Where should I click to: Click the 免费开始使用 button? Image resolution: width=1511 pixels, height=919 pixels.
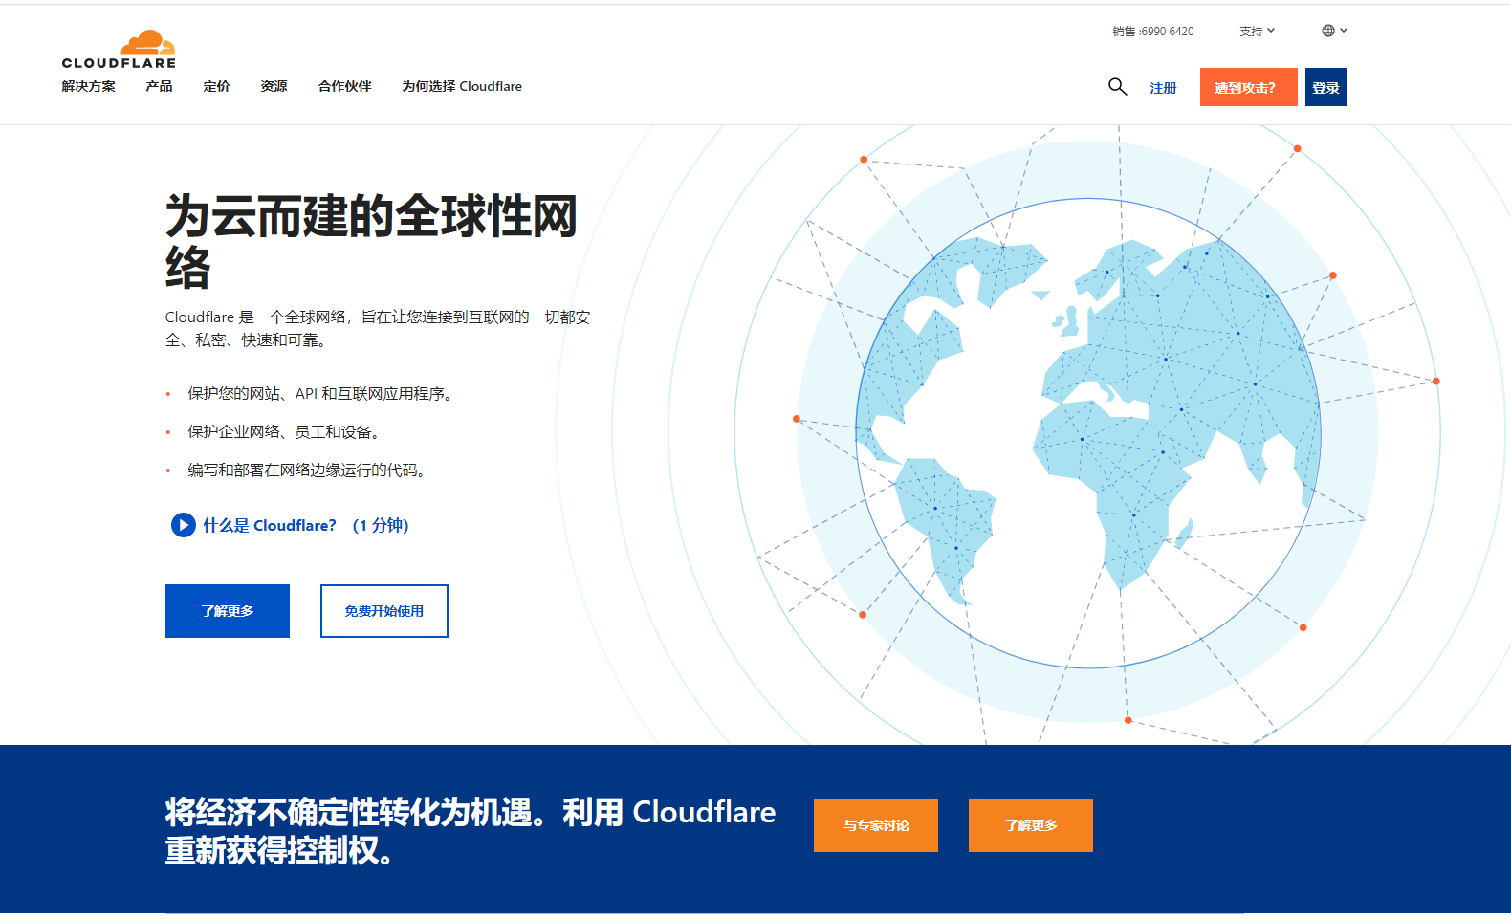coord(384,611)
